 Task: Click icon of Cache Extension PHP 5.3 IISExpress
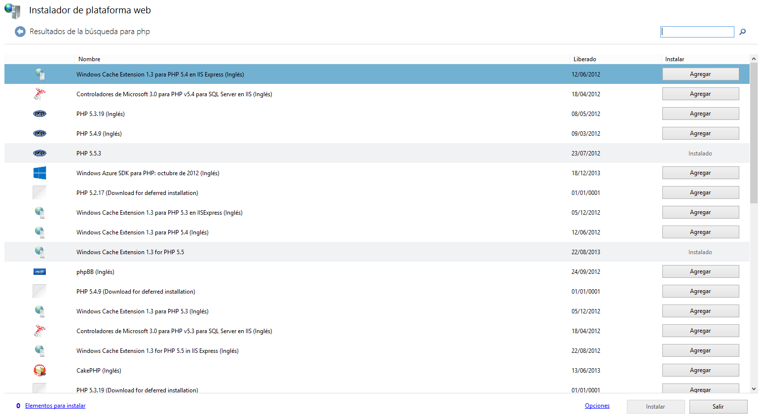point(39,212)
